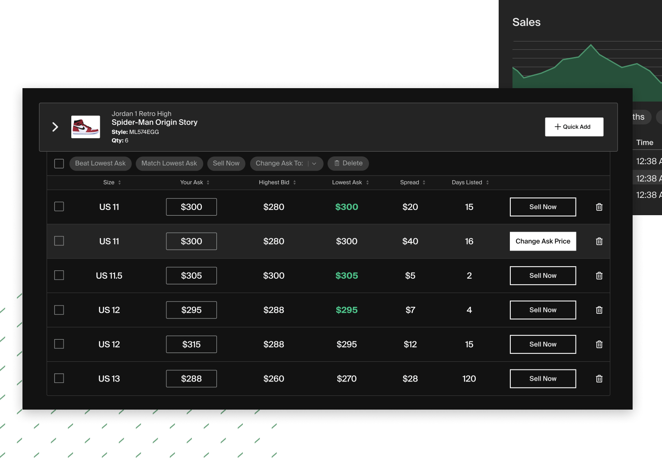The height and width of the screenshot is (458, 662).
Task: Click Sell Now in the bulk action bar
Action: [x=226, y=163]
